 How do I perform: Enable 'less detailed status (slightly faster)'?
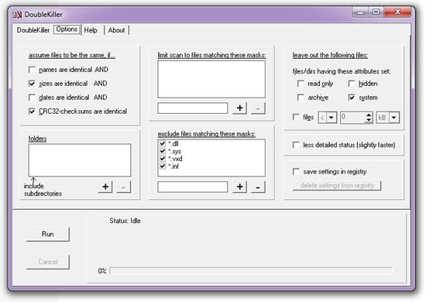pyautogui.click(x=296, y=145)
